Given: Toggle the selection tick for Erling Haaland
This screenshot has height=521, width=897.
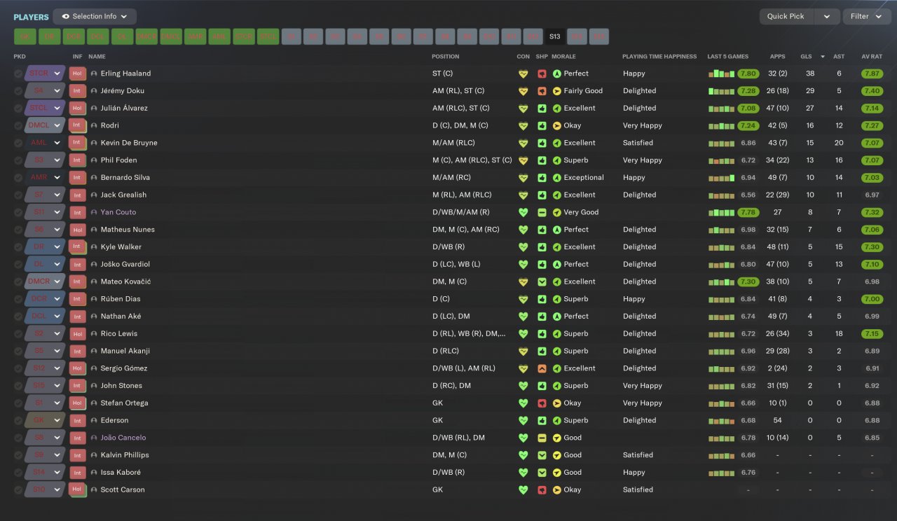Looking at the screenshot, I should tap(18, 74).
